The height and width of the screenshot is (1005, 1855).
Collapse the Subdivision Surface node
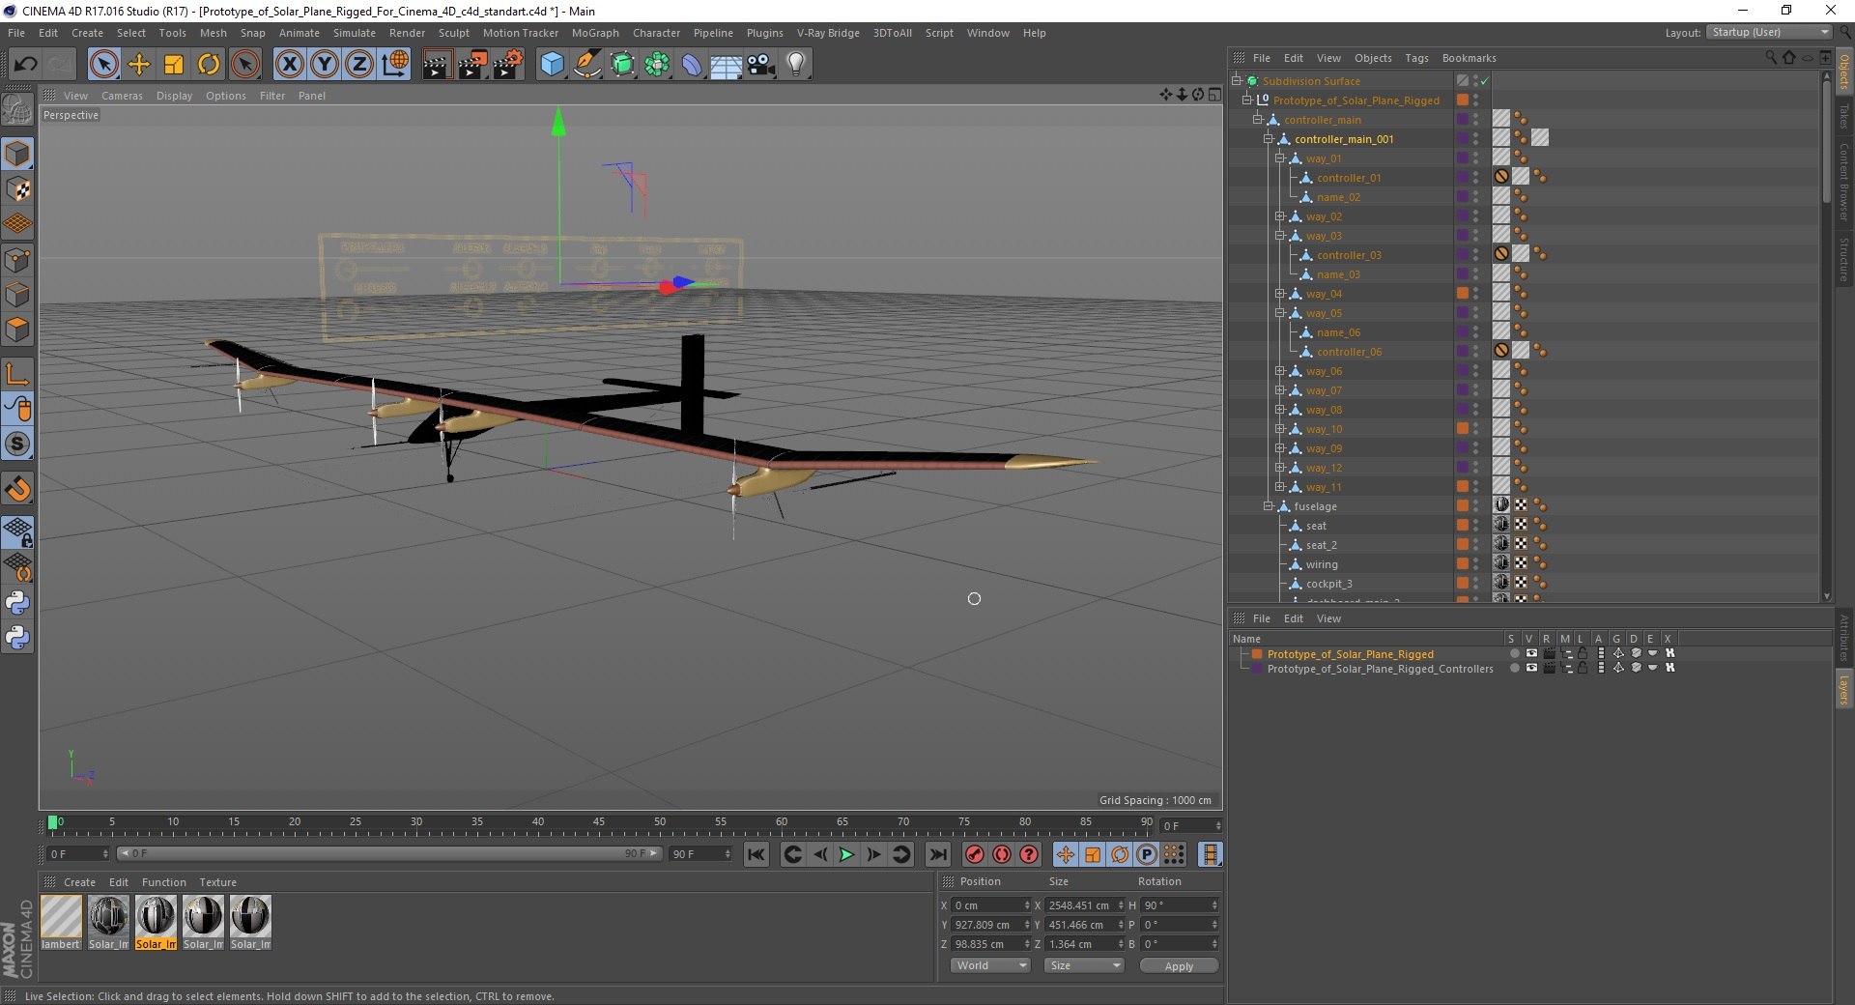coord(1236,81)
